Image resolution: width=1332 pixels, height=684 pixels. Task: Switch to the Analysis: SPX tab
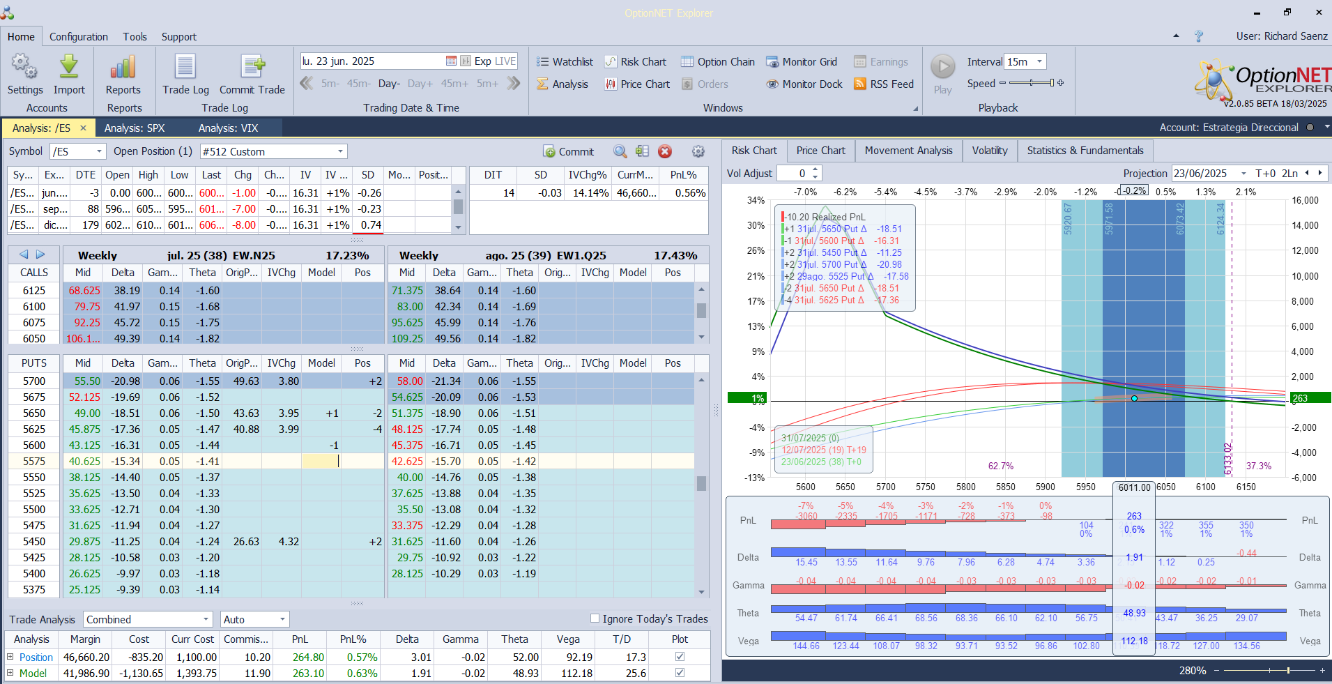point(135,128)
